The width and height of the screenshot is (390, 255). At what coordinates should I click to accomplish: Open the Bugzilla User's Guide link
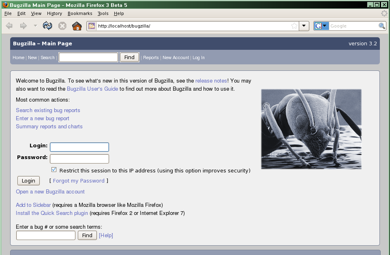(x=92, y=89)
